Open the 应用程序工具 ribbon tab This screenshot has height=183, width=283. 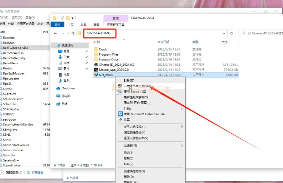pos(116,25)
